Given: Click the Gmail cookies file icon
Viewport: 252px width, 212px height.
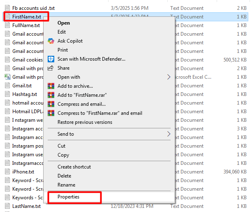Looking at the screenshot, I should pyautogui.click(x=7, y=59).
